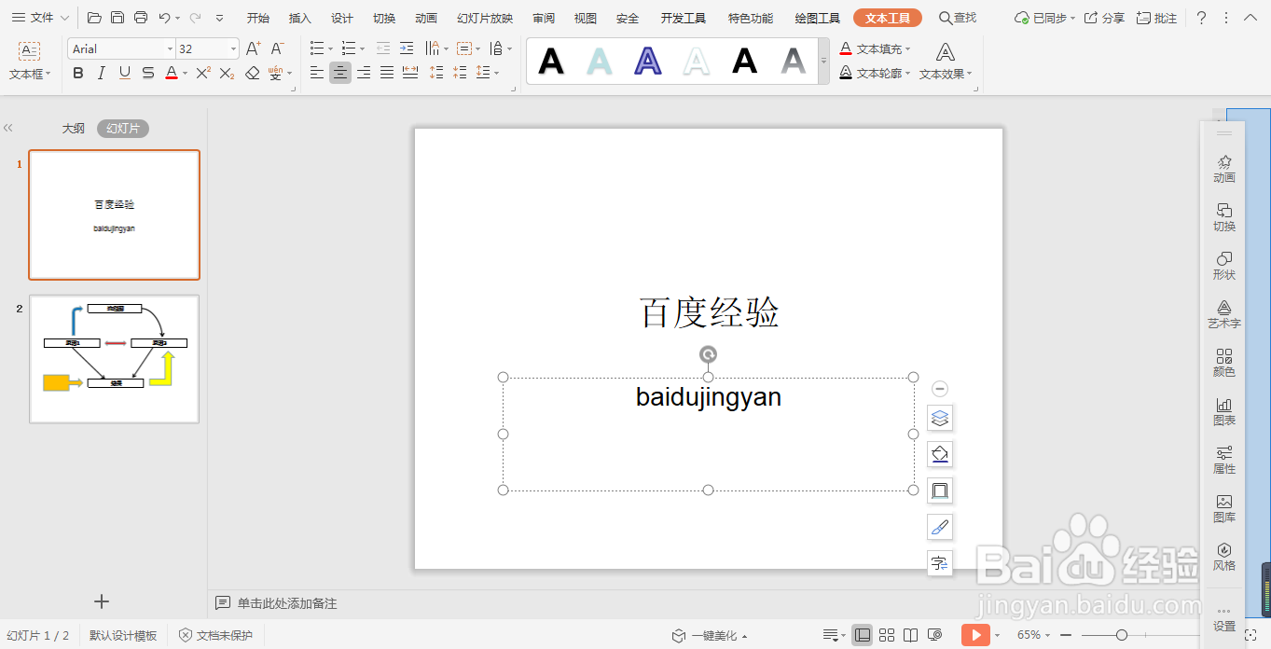Open the layer order floating button

click(x=940, y=418)
